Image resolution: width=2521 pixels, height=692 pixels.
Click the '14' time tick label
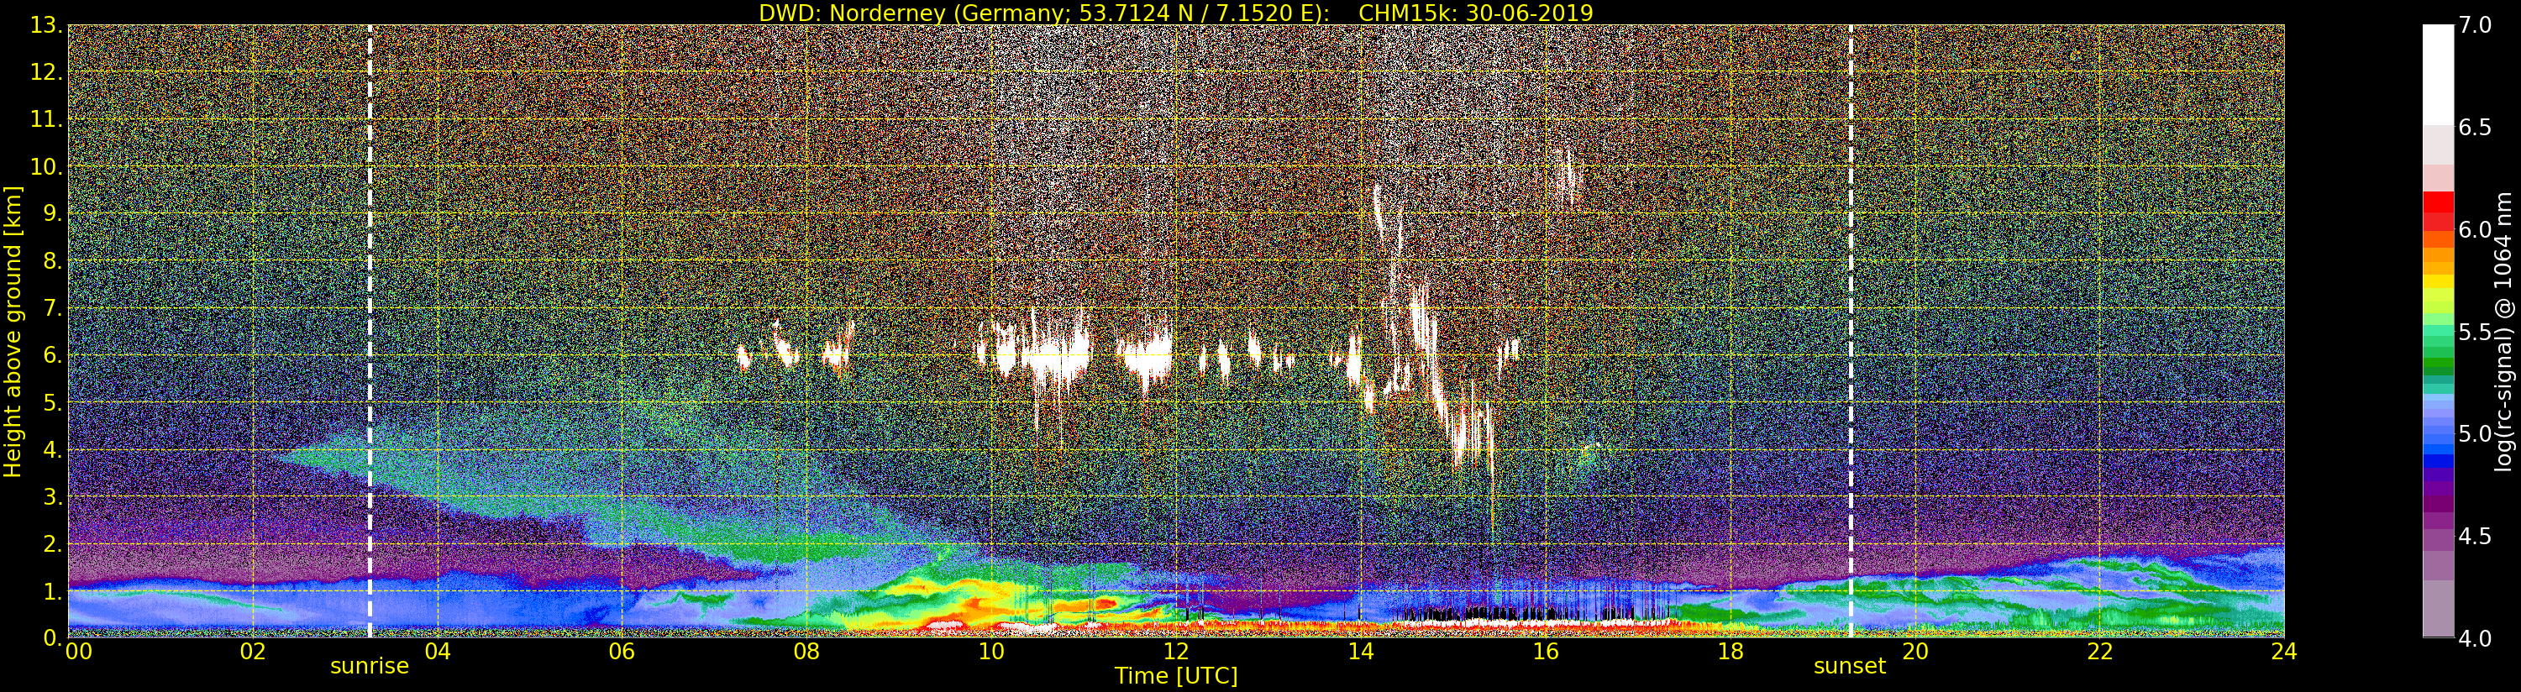(x=1360, y=652)
